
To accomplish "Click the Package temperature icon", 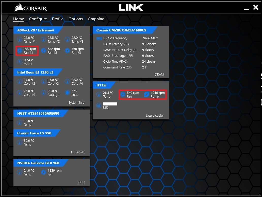I will click(43, 93).
